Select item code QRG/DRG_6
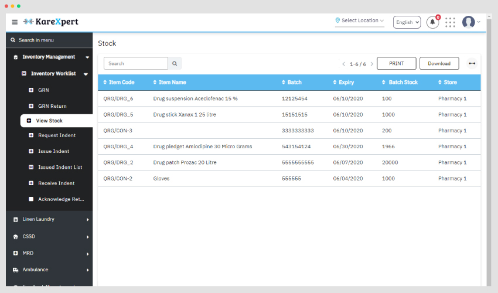 [x=118, y=98]
